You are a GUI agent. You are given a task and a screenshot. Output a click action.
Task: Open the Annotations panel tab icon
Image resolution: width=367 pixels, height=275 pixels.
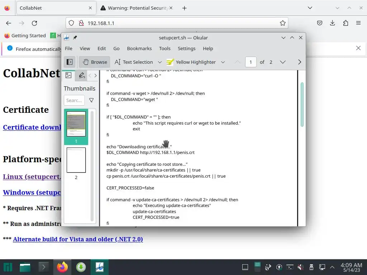(x=81, y=75)
